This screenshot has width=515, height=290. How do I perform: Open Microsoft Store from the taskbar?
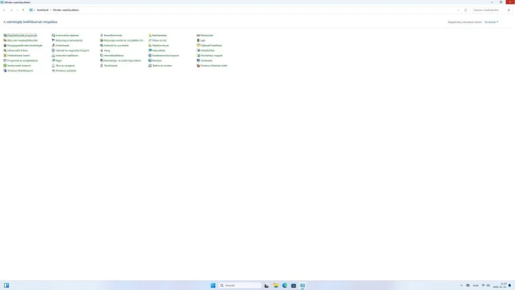tap(293, 285)
